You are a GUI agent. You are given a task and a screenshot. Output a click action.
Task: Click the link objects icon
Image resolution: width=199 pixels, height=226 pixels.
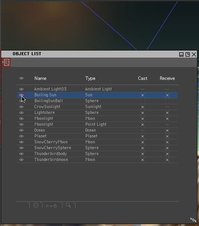tap(51, 206)
